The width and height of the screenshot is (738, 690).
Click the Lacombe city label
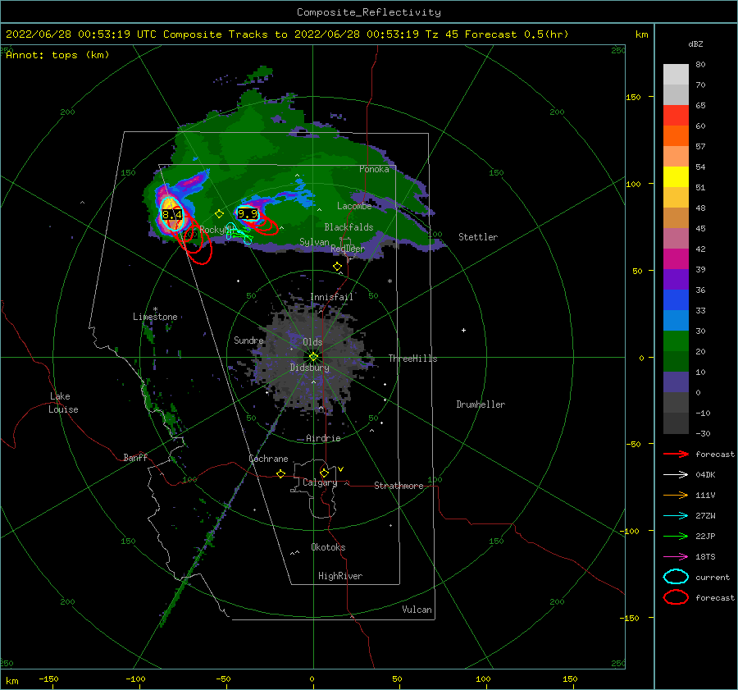(354, 206)
